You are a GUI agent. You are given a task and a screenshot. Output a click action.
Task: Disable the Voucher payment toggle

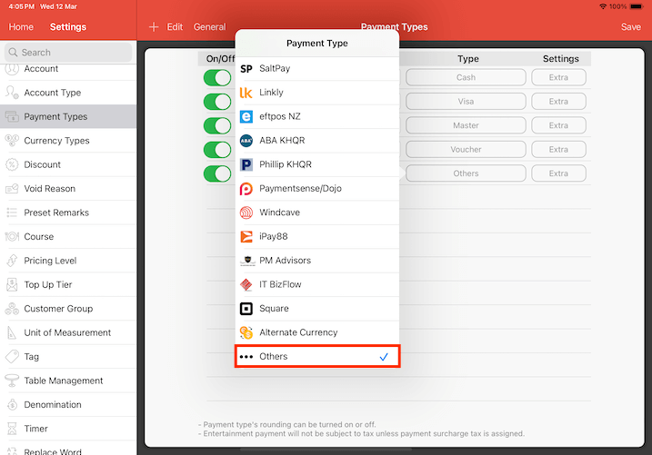218,150
